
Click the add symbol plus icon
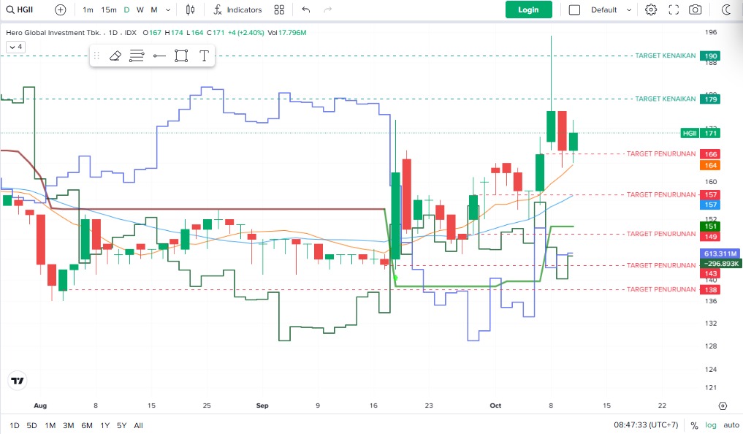[60, 10]
